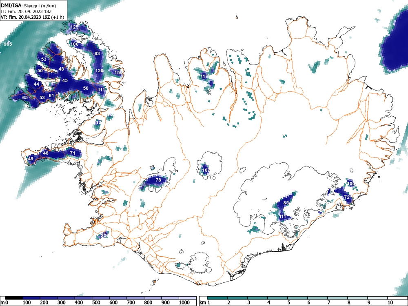This screenshot has height=306, width=408.
Task: Click the legend label 800 in the metre scale
Action: 148,303
